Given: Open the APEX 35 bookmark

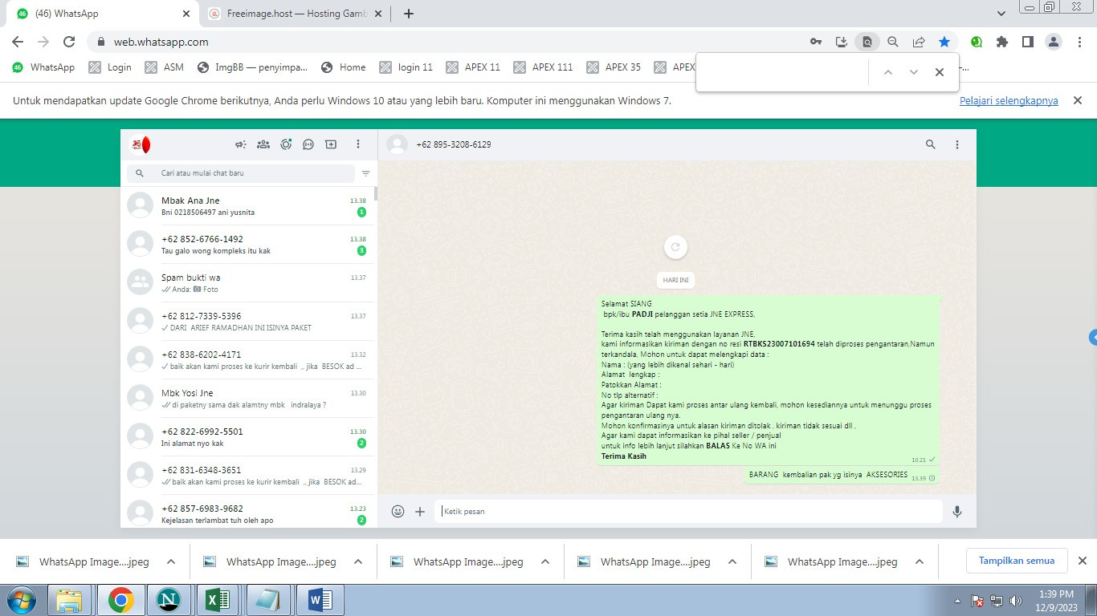Looking at the screenshot, I should click(x=614, y=67).
